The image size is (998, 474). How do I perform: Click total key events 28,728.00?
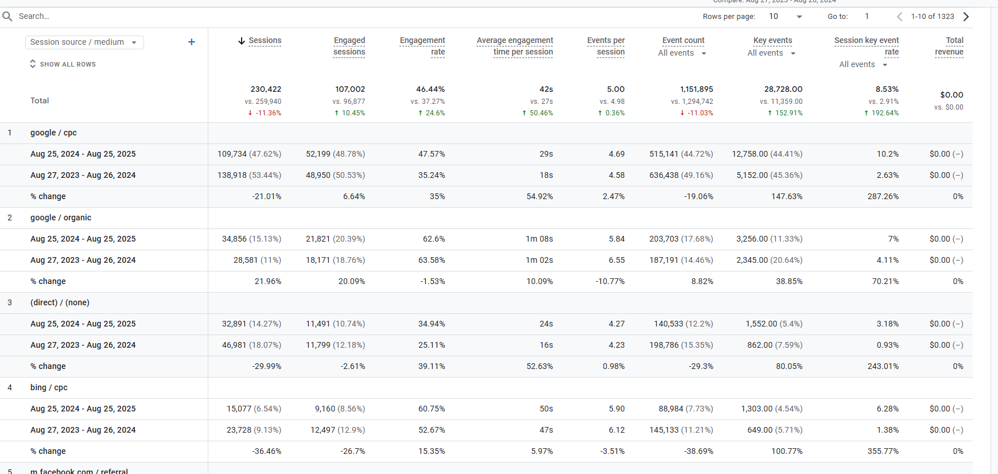tap(783, 90)
